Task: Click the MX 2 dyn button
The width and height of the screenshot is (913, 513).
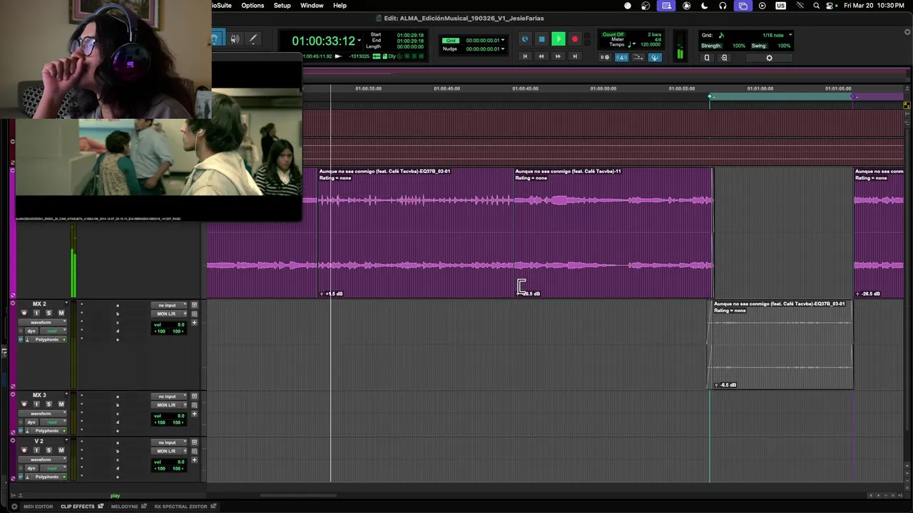Action: pos(31,331)
